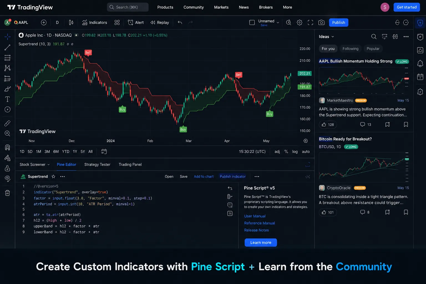This screenshot has height=284, width=426.
Task: Open the Fibonacci retracement tools
Action: pos(7,58)
